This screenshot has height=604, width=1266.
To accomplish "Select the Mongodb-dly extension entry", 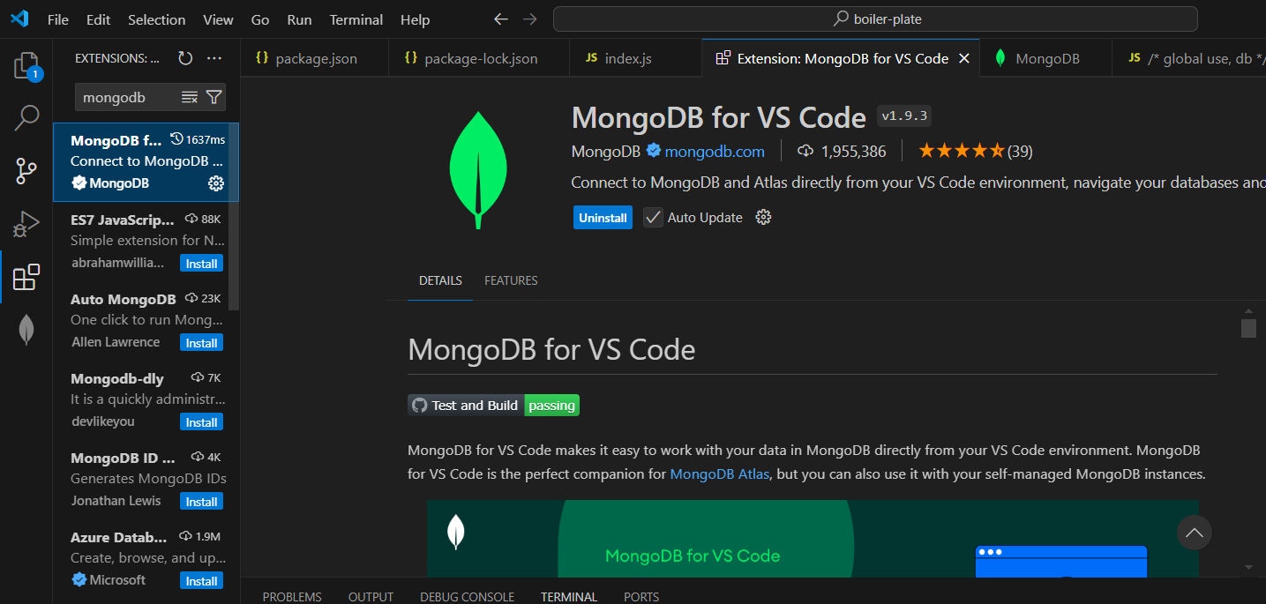I will [x=146, y=400].
